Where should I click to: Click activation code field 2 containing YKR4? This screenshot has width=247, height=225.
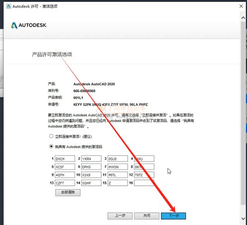click(x=91, y=158)
